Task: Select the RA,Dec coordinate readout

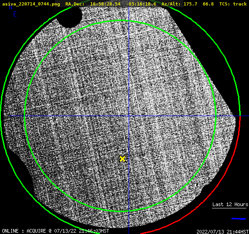Action: point(111,4)
